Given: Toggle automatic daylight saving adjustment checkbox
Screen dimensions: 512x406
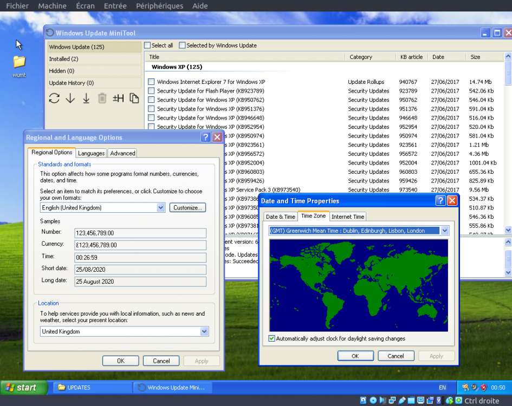Looking at the screenshot, I should coord(272,339).
